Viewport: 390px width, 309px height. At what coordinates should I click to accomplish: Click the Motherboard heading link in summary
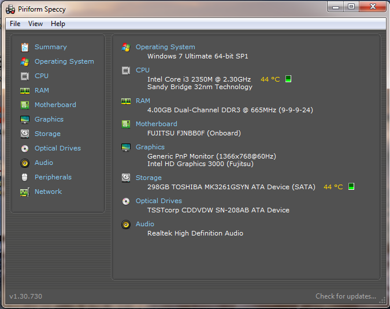[157, 124]
